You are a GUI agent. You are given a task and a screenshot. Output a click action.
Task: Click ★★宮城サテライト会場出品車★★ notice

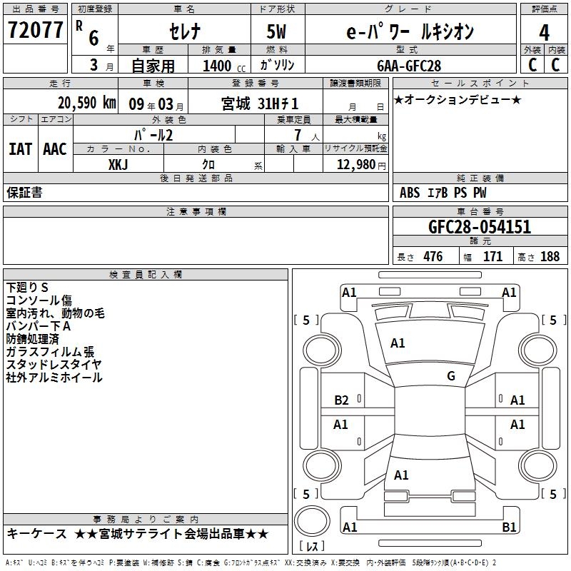(171, 534)
